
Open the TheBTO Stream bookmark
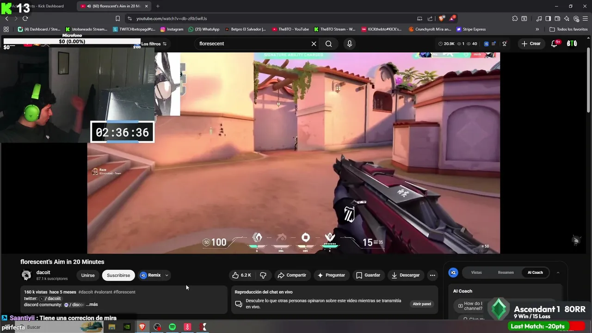coord(334,29)
